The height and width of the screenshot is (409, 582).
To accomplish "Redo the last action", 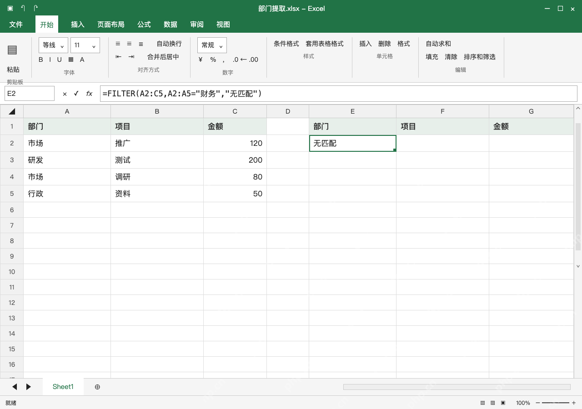I will coord(35,8).
